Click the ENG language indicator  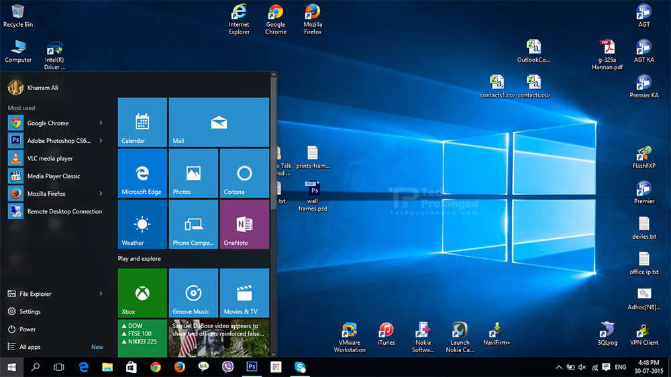tap(620, 367)
